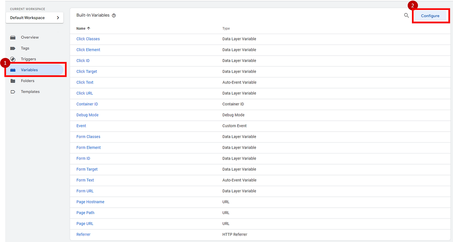
Task: Open the Page Path variable
Action: point(85,213)
